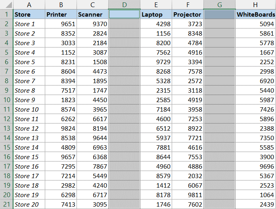Select the Store 20 cell
The width and height of the screenshot is (276, 209).
(29, 204)
